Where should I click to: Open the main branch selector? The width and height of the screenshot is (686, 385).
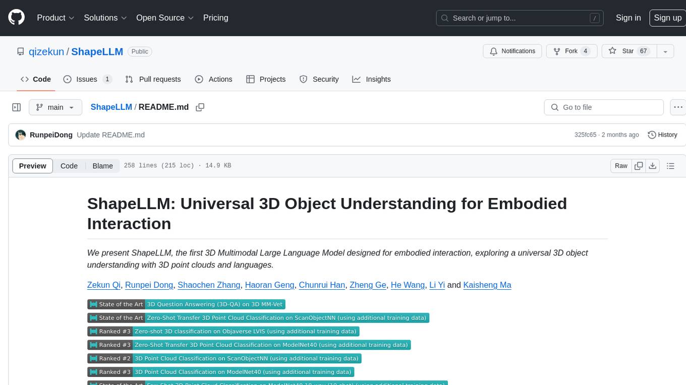pos(55,107)
